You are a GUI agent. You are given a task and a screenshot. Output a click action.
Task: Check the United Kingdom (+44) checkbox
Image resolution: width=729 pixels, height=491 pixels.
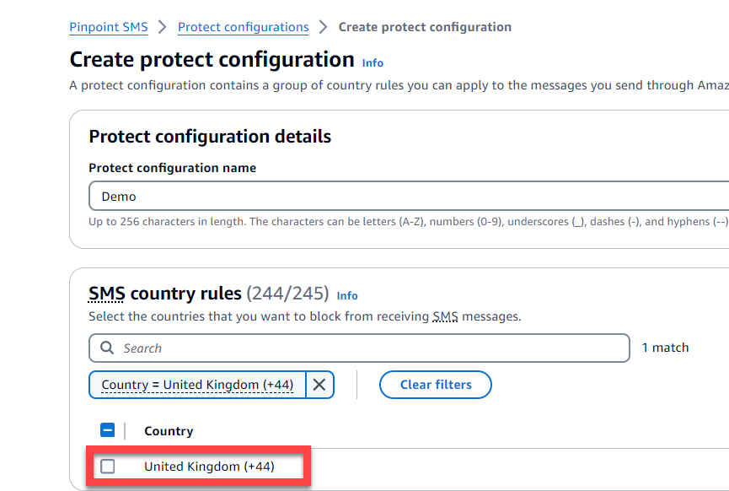[x=107, y=466]
